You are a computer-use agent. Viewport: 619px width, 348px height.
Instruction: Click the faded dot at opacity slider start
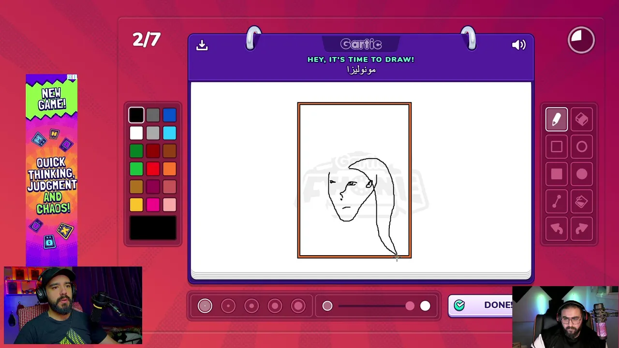(x=327, y=305)
